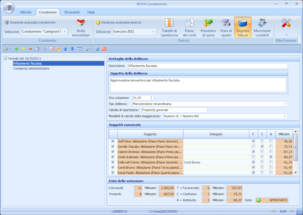Open the Altre funzioni dropdown arrow

point(286,35)
